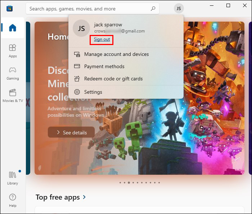
Task: Click into the search apps field
Action: 93,9
